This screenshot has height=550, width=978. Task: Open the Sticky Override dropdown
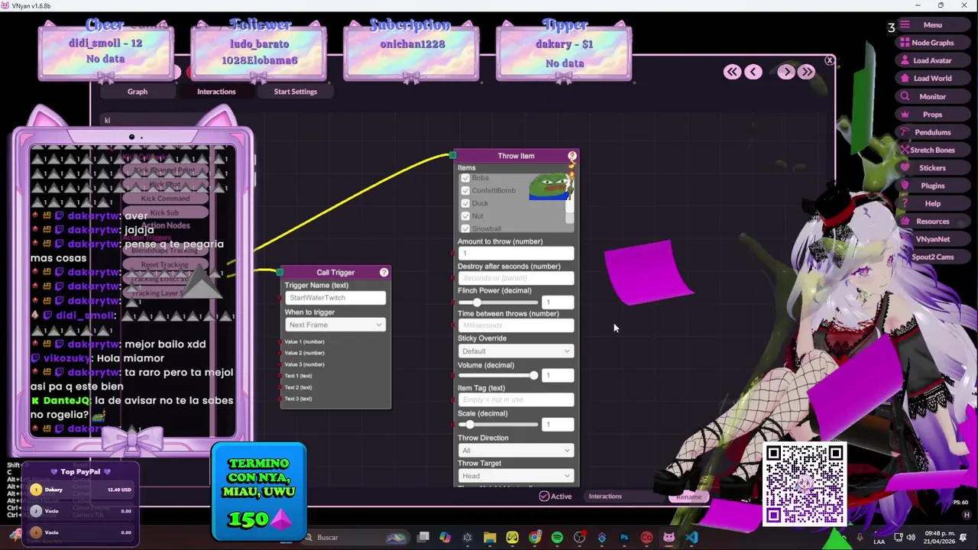point(515,351)
